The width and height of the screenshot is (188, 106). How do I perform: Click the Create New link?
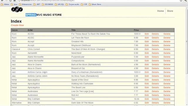17,25
